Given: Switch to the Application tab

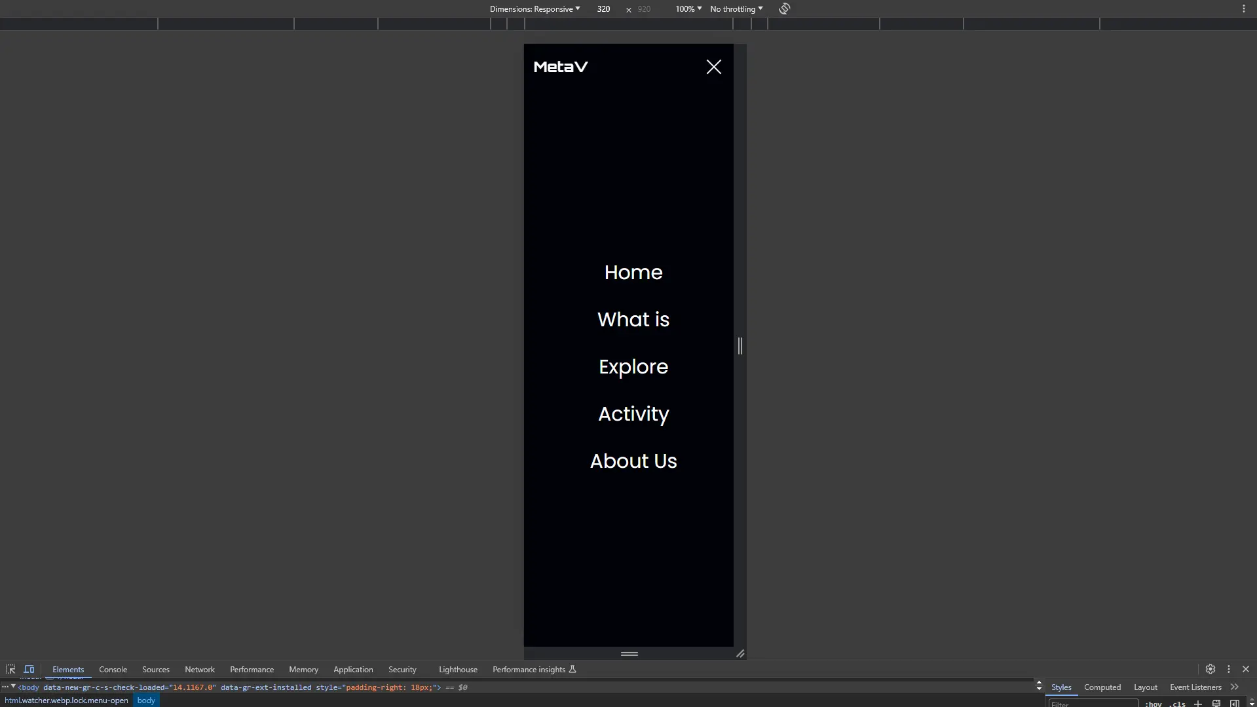Looking at the screenshot, I should [353, 670].
